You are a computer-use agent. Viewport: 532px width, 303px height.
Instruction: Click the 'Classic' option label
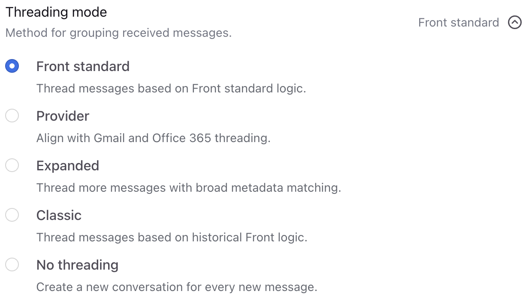[x=59, y=215]
